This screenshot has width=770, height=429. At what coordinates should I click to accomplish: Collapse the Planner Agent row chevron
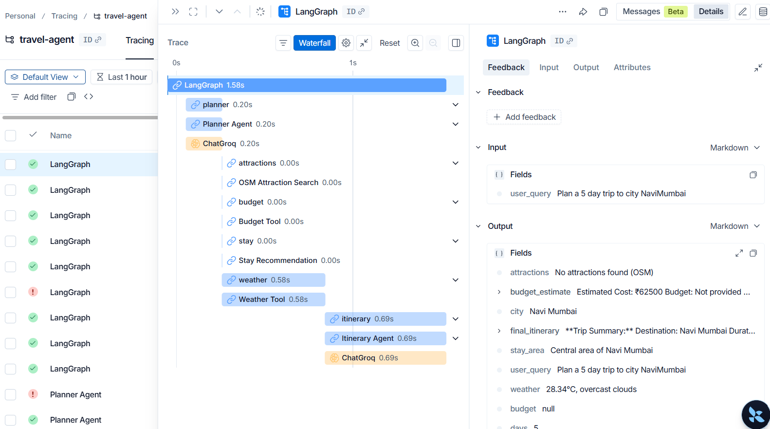pos(456,124)
